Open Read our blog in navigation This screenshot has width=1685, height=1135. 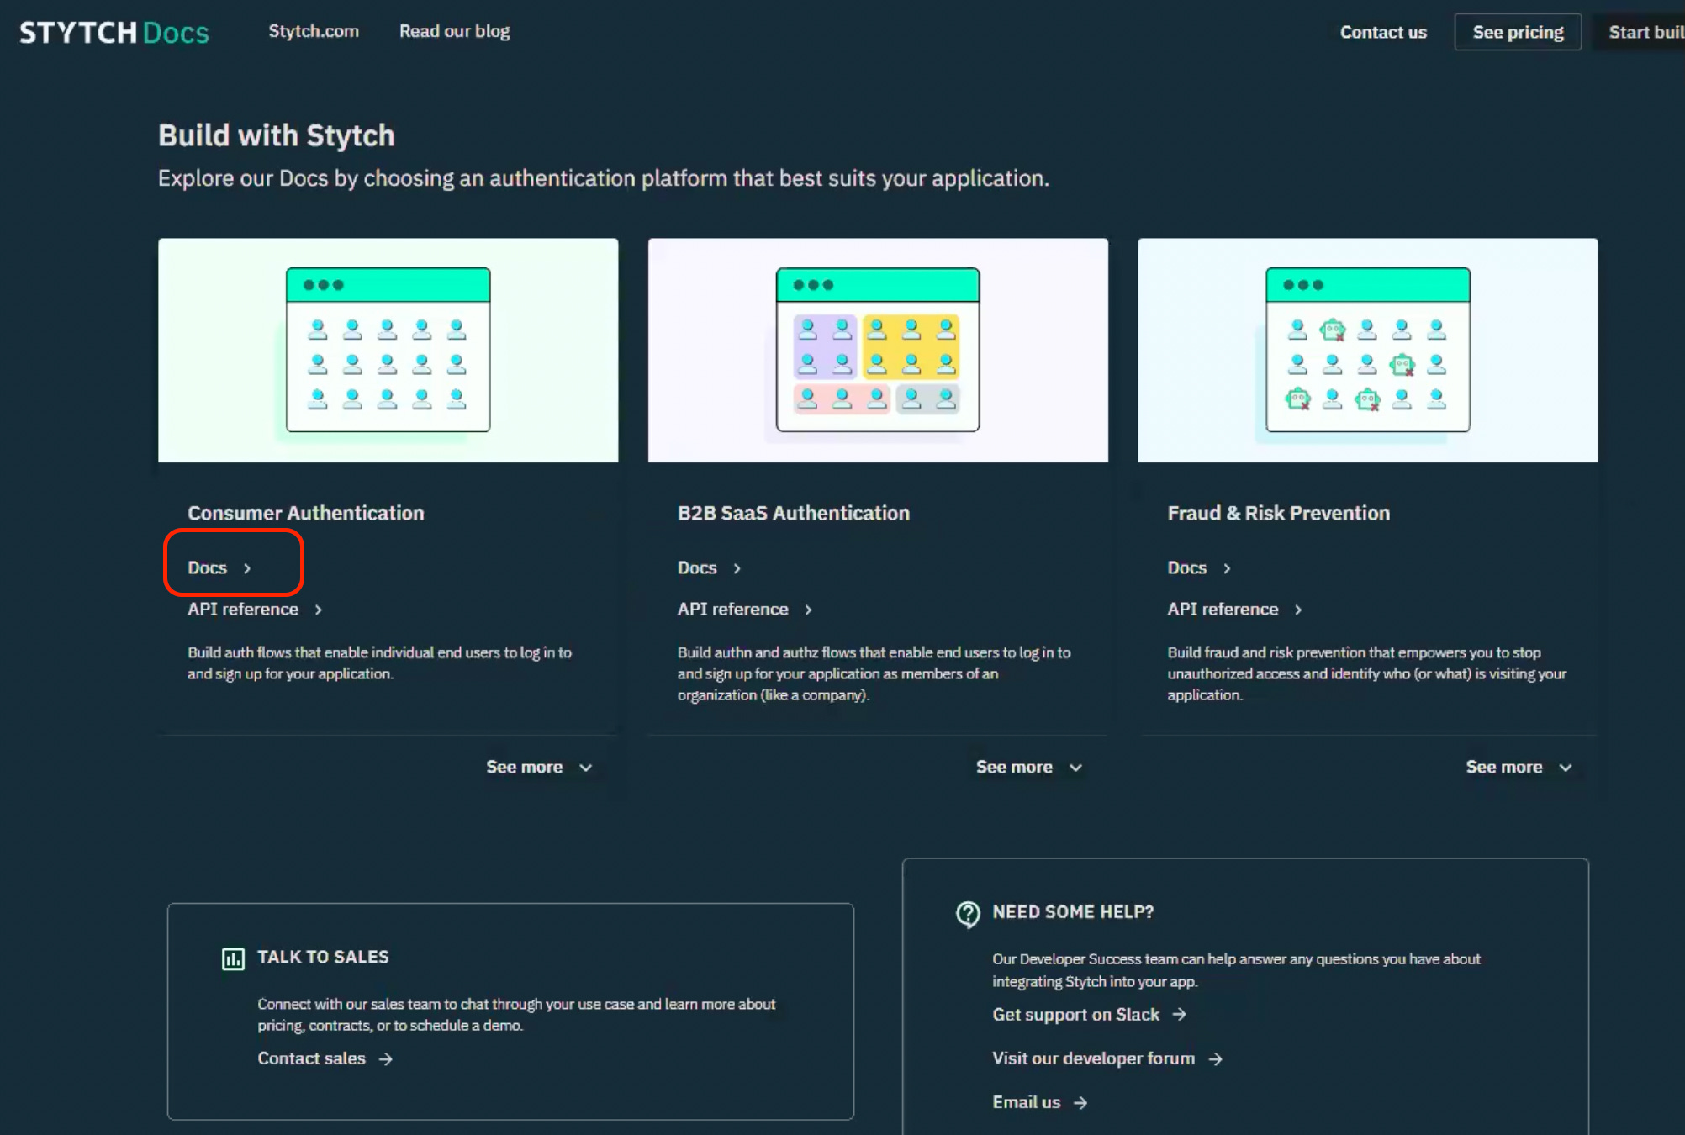(x=454, y=31)
